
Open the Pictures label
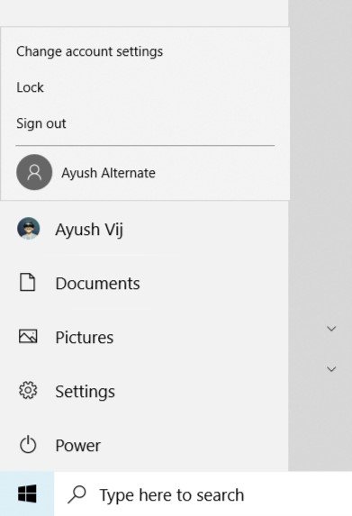coord(85,338)
